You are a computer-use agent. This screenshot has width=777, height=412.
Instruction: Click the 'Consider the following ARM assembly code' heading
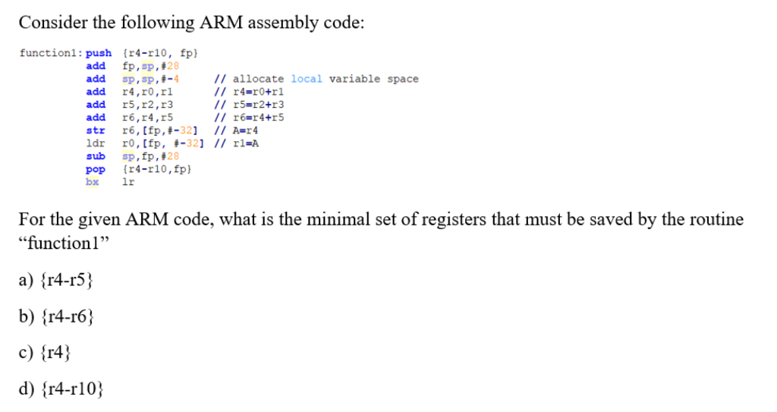coord(191,23)
